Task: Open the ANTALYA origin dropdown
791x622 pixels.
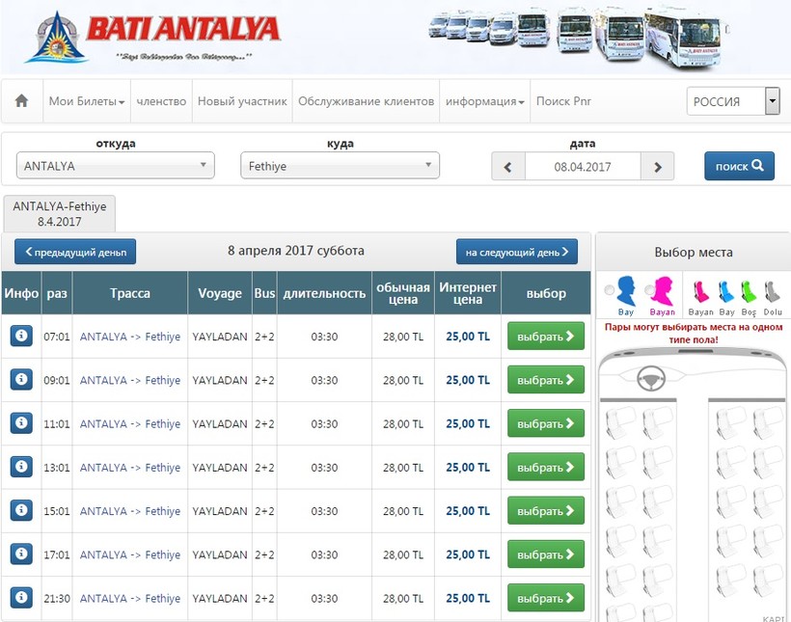Action: coord(115,166)
